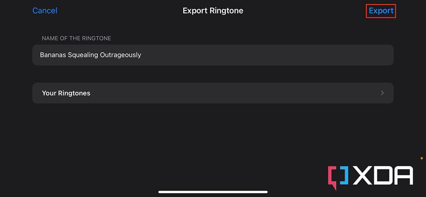Click the Your Ringtones label text
The height and width of the screenshot is (197, 426).
(x=66, y=93)
